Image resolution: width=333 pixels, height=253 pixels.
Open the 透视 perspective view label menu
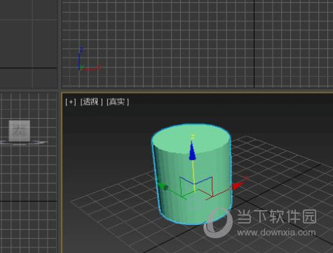coord(91,102)
